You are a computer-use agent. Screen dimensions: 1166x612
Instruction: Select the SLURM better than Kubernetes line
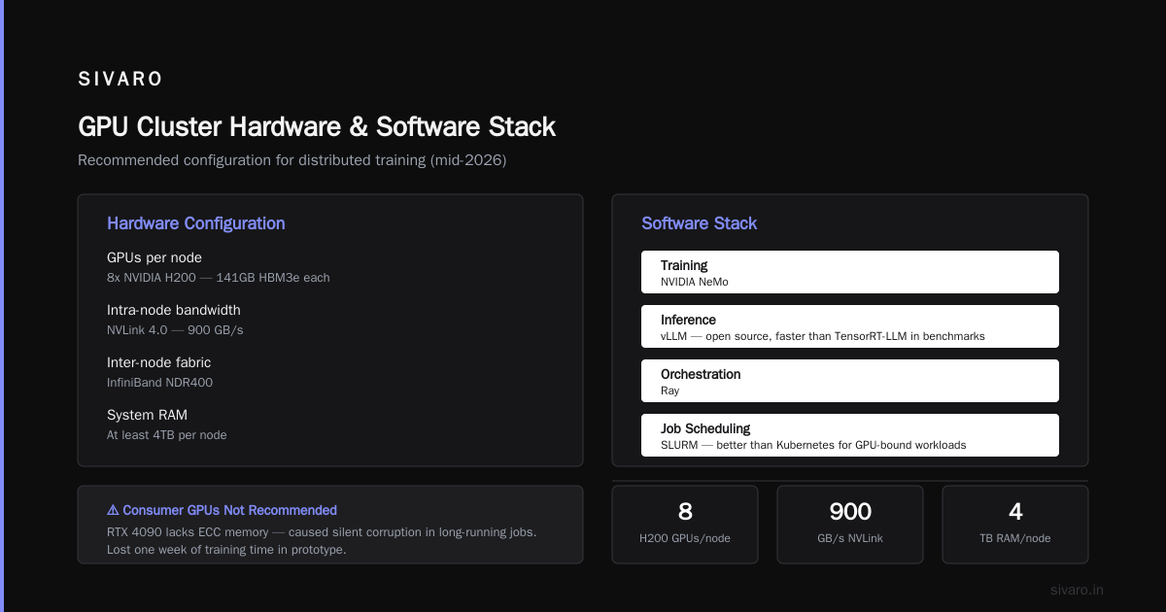[x=813, y=445]
